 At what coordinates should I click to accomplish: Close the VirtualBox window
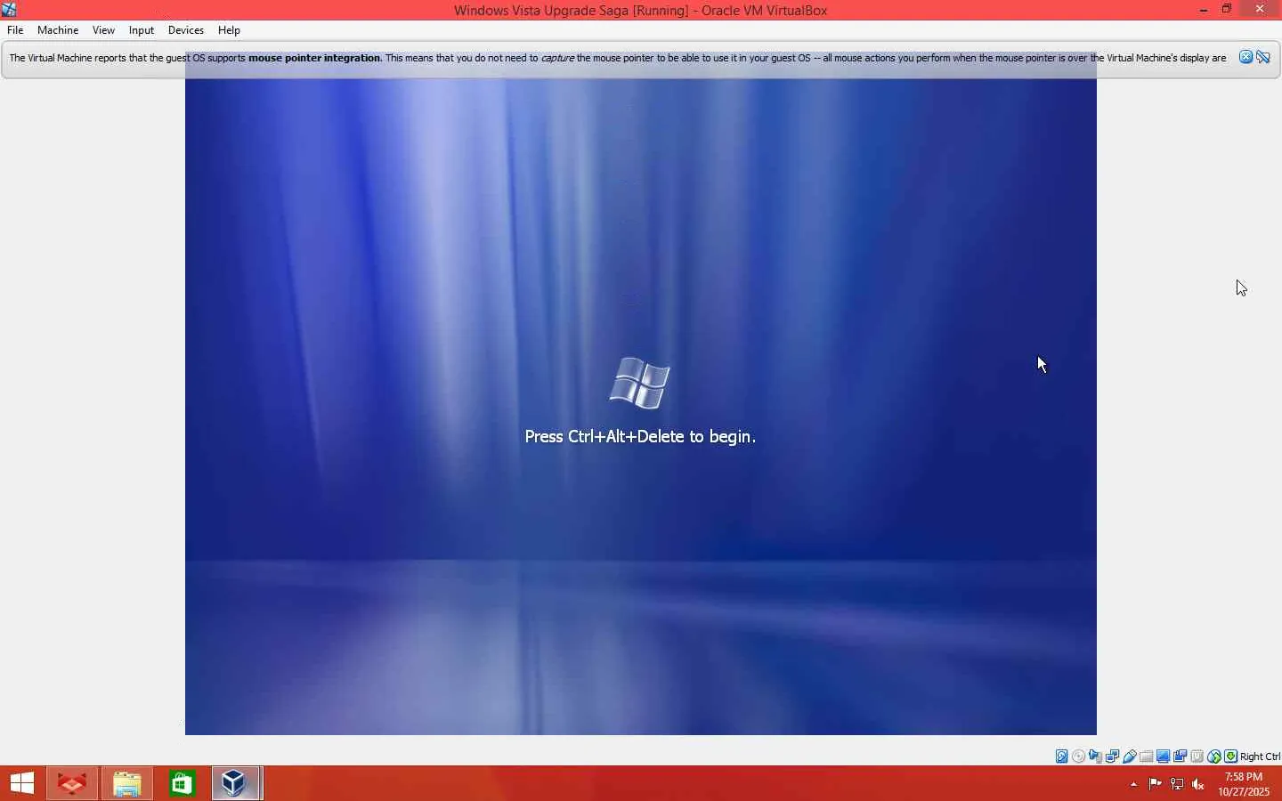tap(1260, 10)
